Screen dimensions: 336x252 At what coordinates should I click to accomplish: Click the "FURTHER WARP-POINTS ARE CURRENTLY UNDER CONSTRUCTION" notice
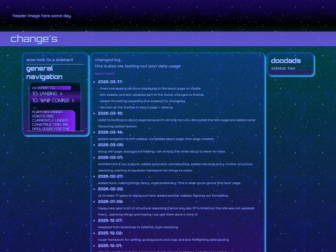point(53,120)
